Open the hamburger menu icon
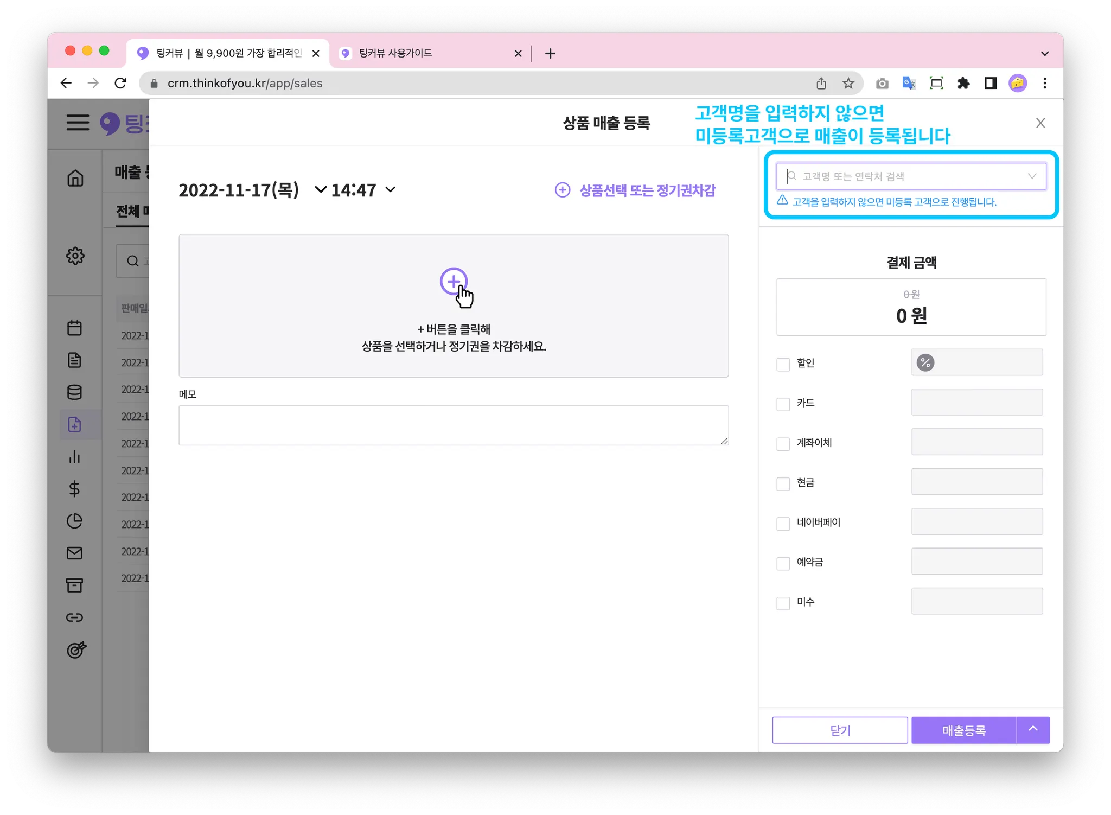Viewport: 1111px width, 815px height. point(78,123)
